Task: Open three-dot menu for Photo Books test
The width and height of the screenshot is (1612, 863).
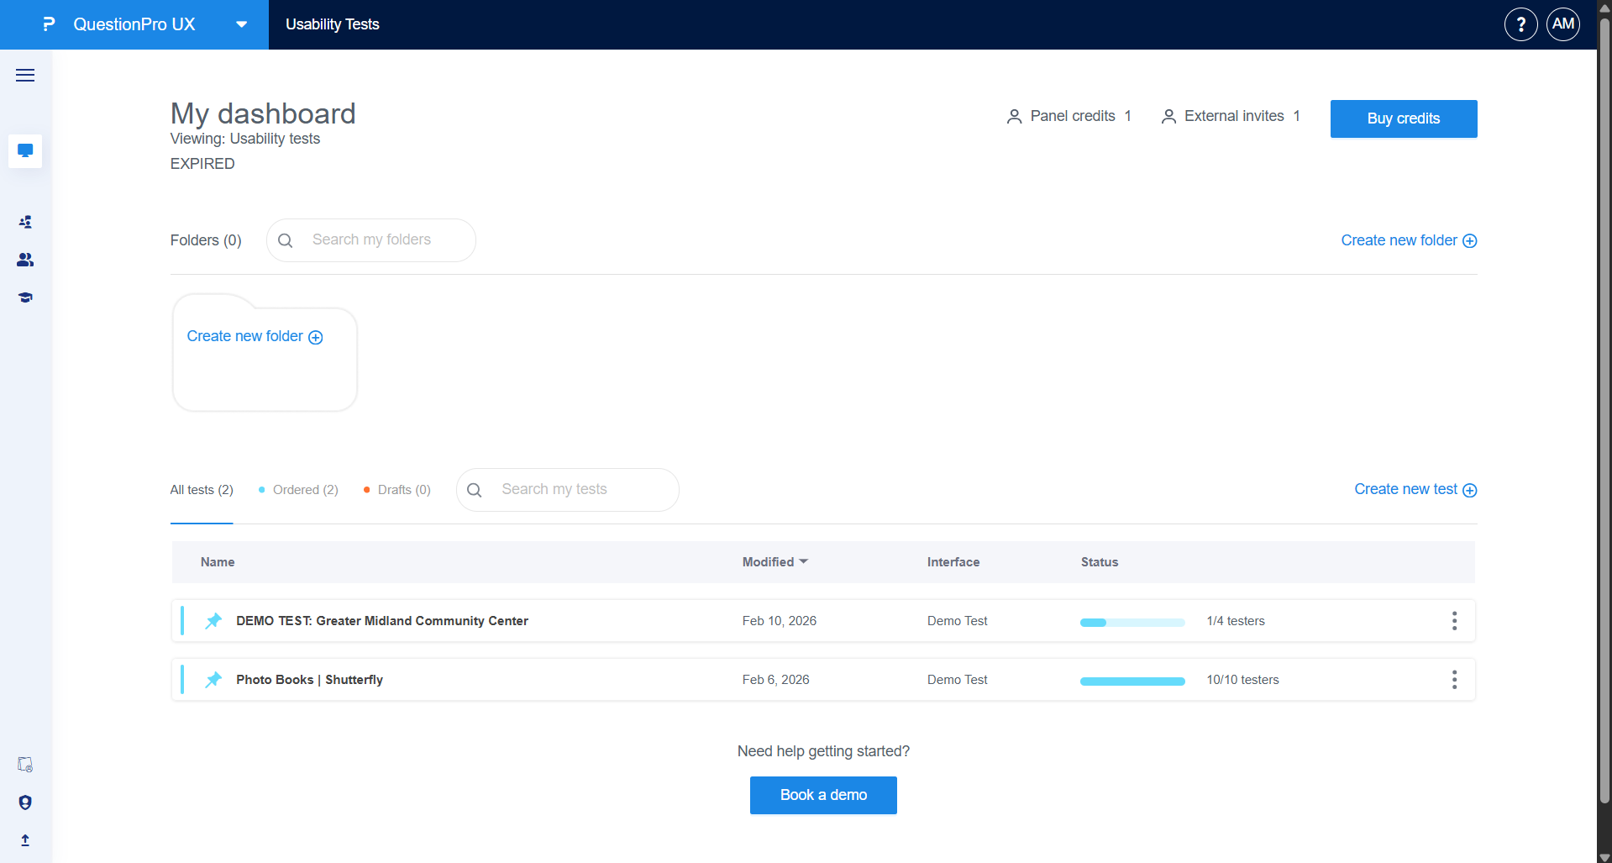Action: (x=1454, y=680)
